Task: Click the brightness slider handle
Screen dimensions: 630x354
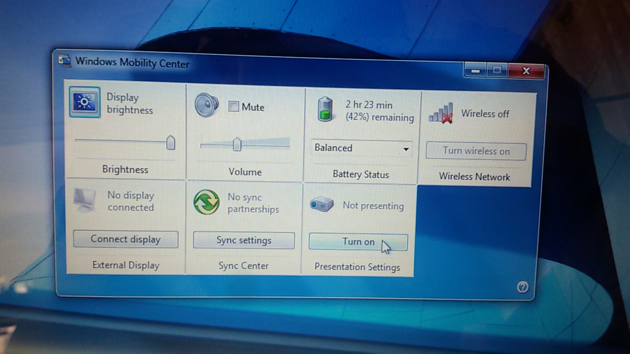Action: pos(170,143)
